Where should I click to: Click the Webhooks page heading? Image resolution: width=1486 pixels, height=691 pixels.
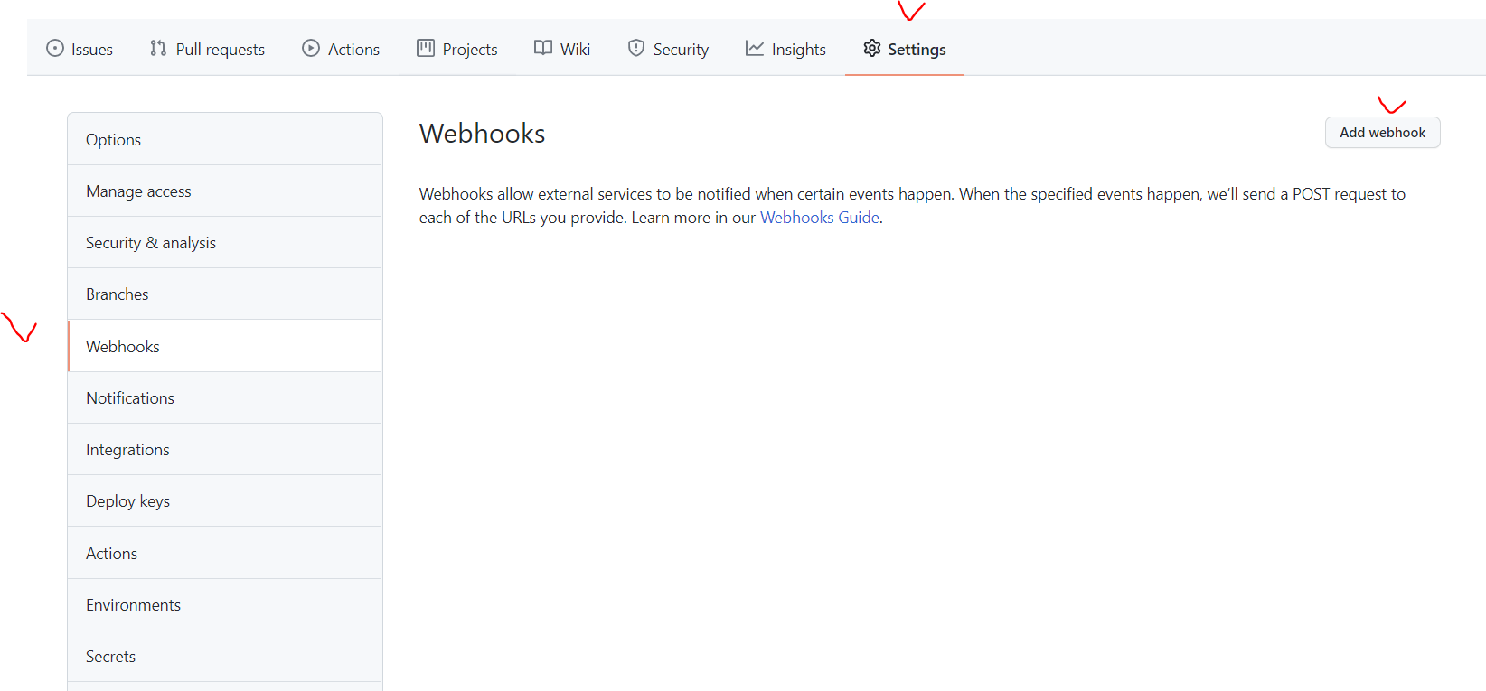(x=482, y=134)
